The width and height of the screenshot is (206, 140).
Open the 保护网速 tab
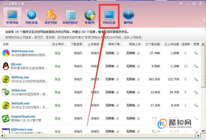[51, 17]
